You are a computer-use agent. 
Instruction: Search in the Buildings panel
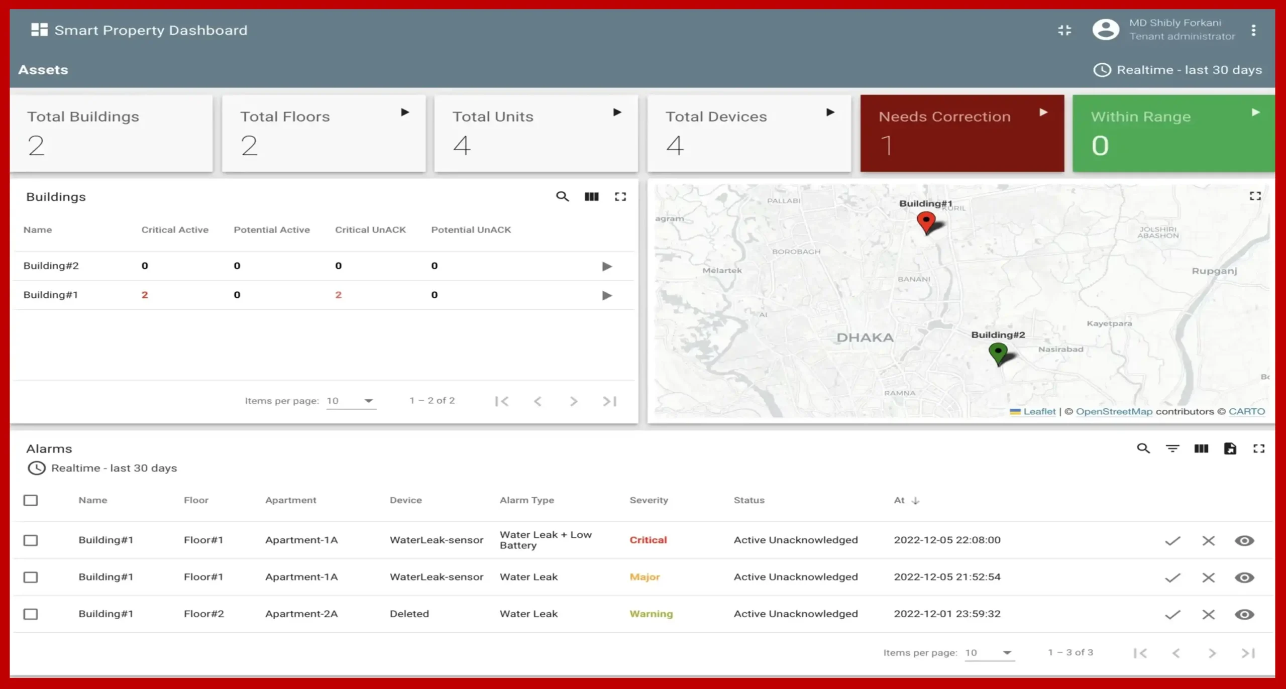pos(562,196)
